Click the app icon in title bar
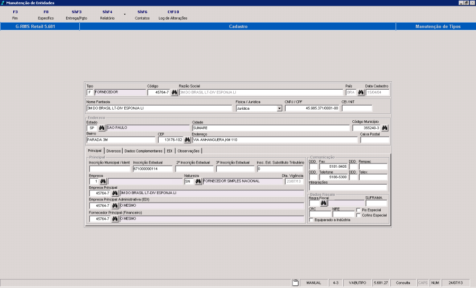The width and height of the screenshot is (476, 288). (3, 3)
